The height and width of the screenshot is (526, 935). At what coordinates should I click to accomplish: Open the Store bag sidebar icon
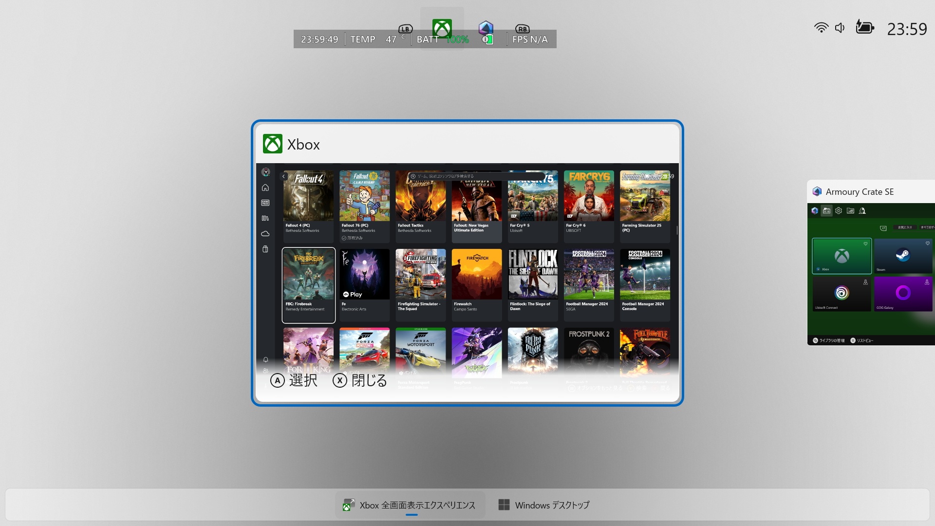click(x=265, y=249)
